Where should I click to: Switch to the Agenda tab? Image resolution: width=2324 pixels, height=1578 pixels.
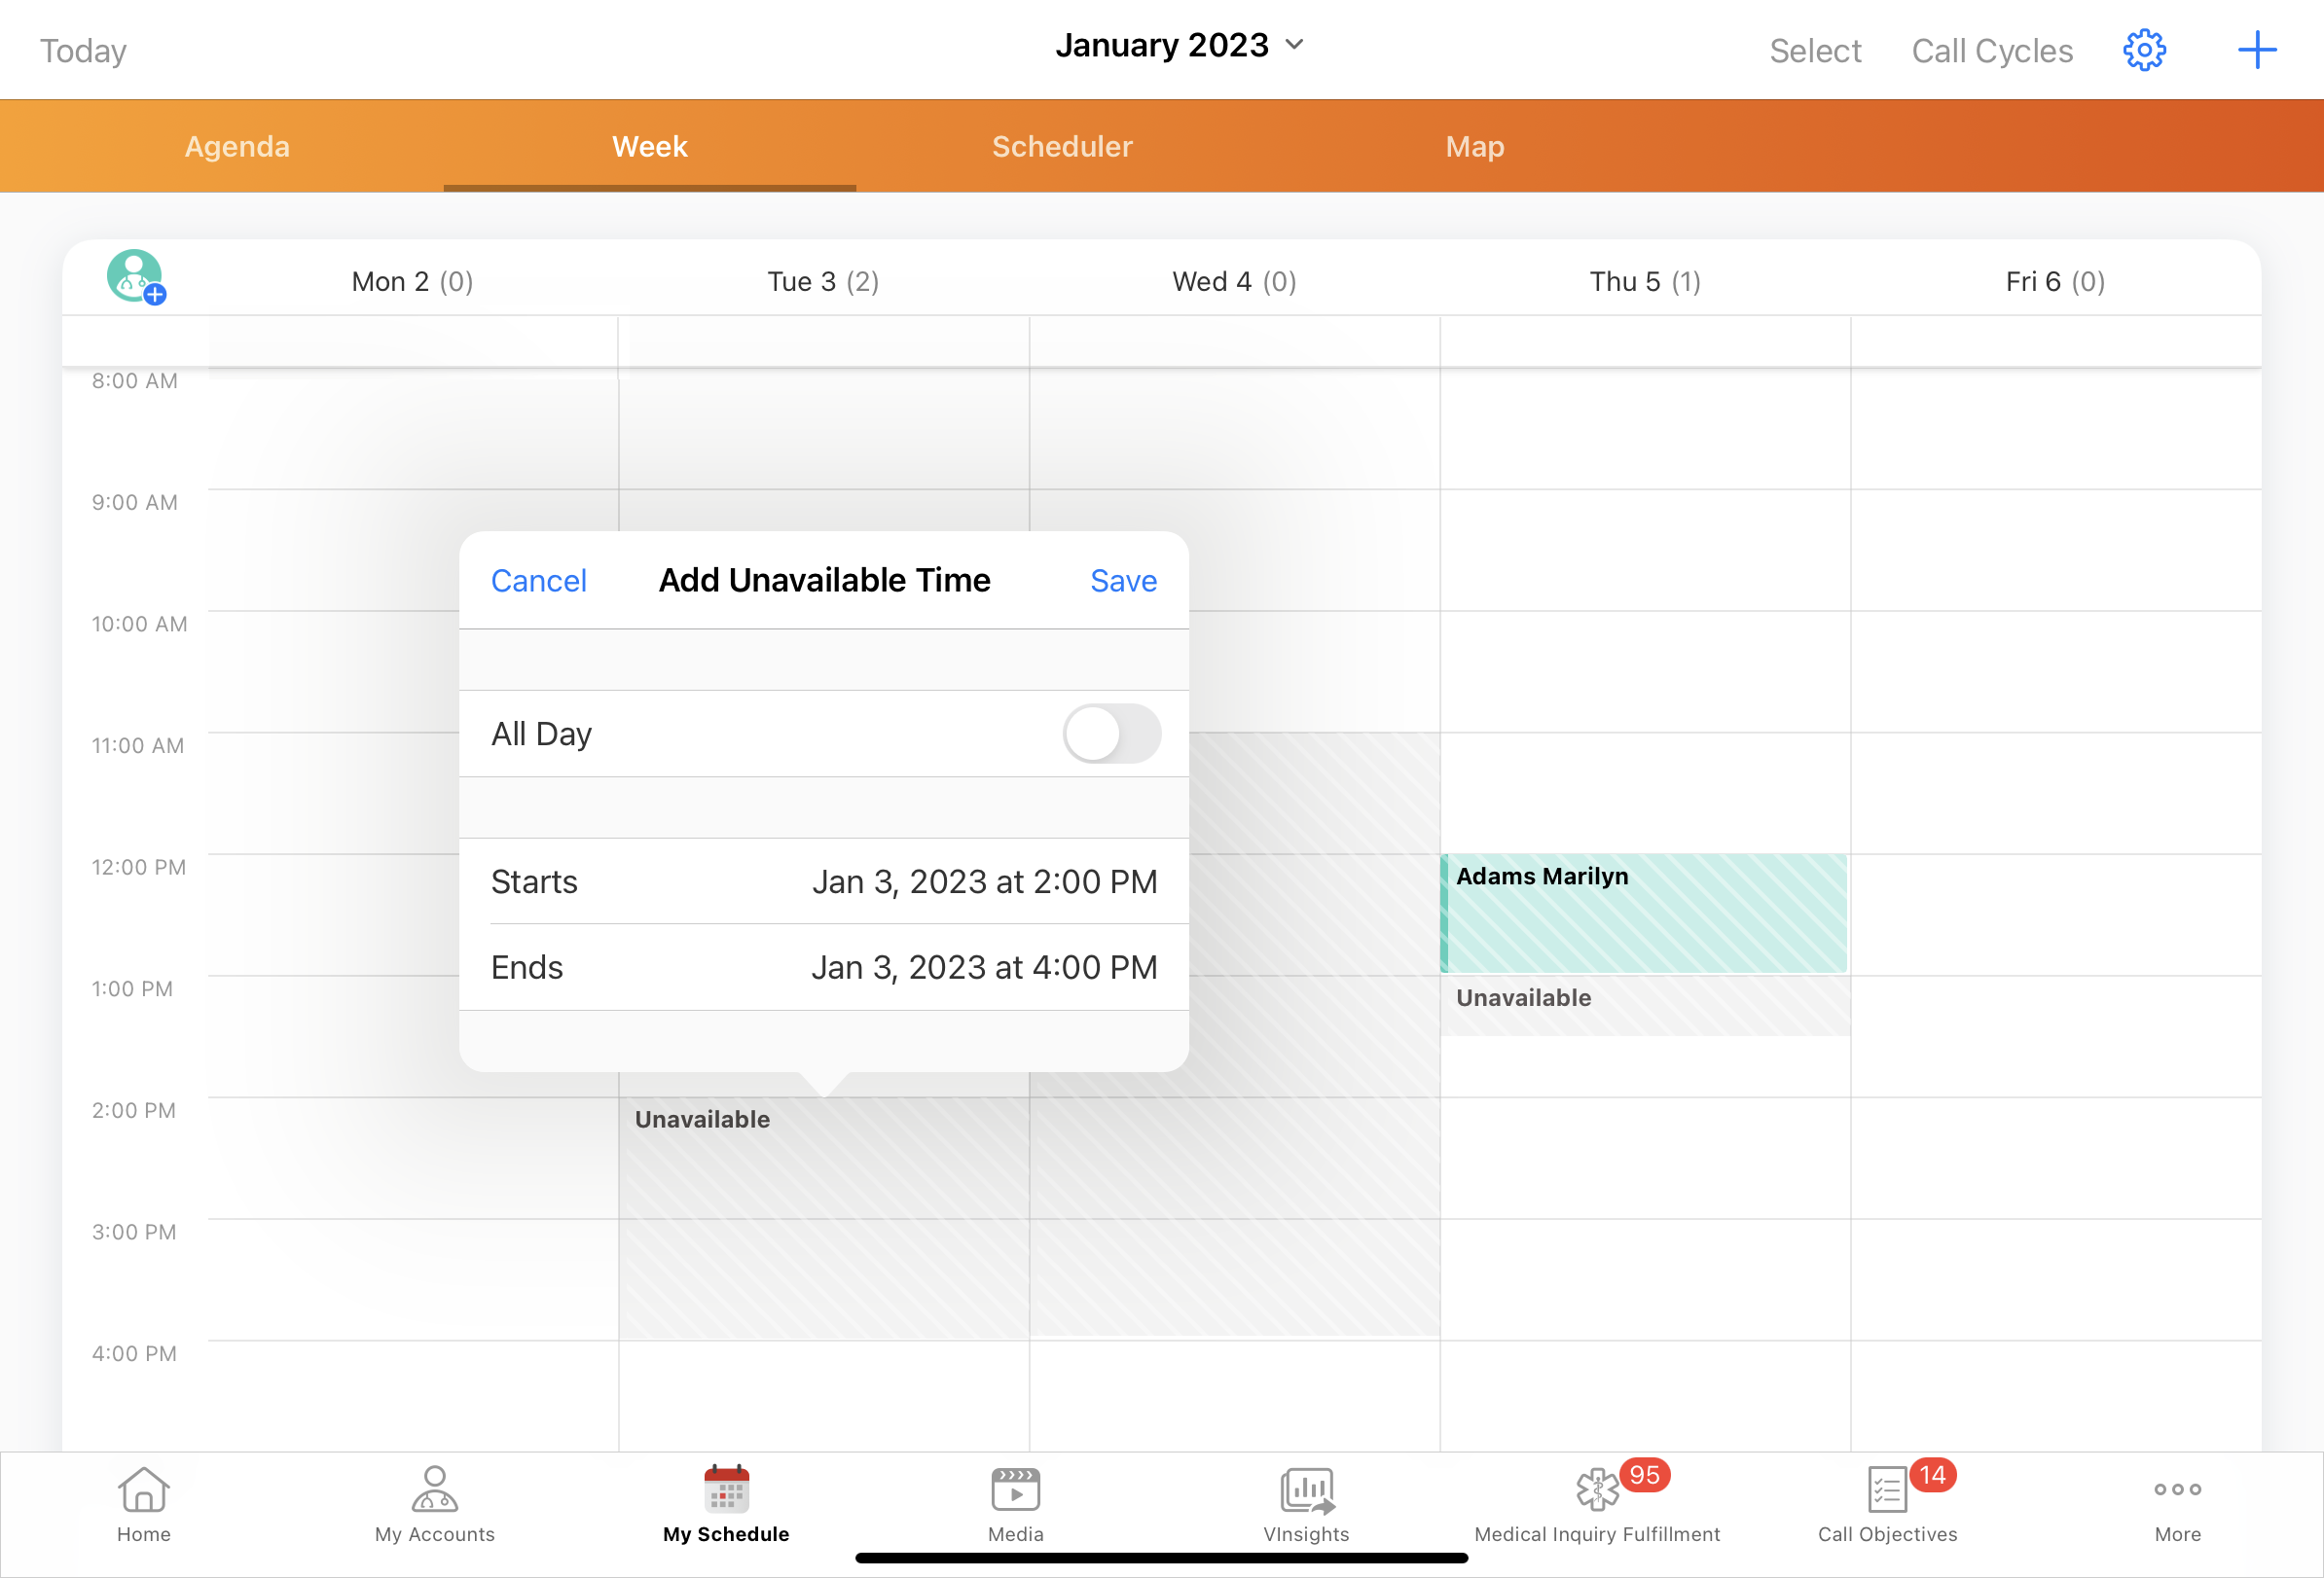(237, 147)
